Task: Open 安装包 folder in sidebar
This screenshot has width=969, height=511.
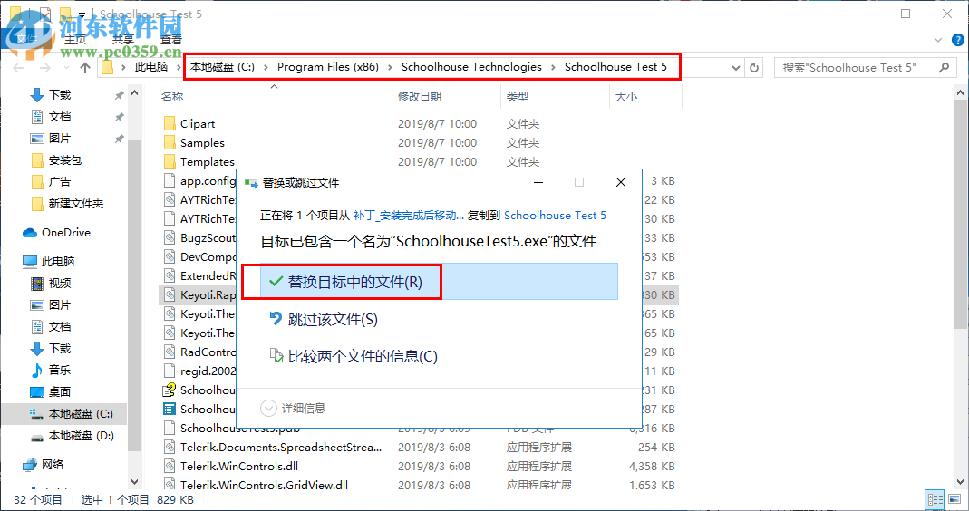Action: pyautogui.click(x=64, y=160)
